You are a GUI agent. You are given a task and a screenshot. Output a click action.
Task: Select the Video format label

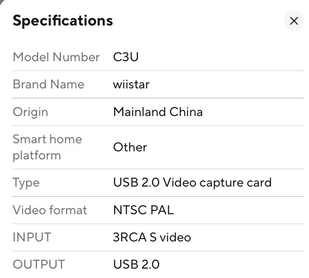click(50, 210)
